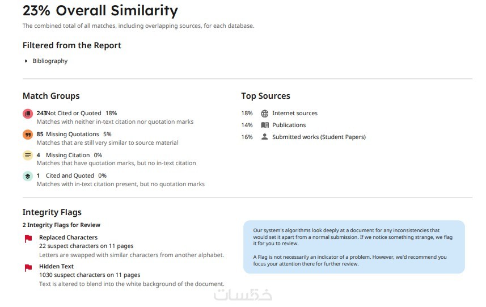The width and height of the screenshot is (486, 307).
Task: Expand the Bibliography filter item
Action: tap(26, 61)
